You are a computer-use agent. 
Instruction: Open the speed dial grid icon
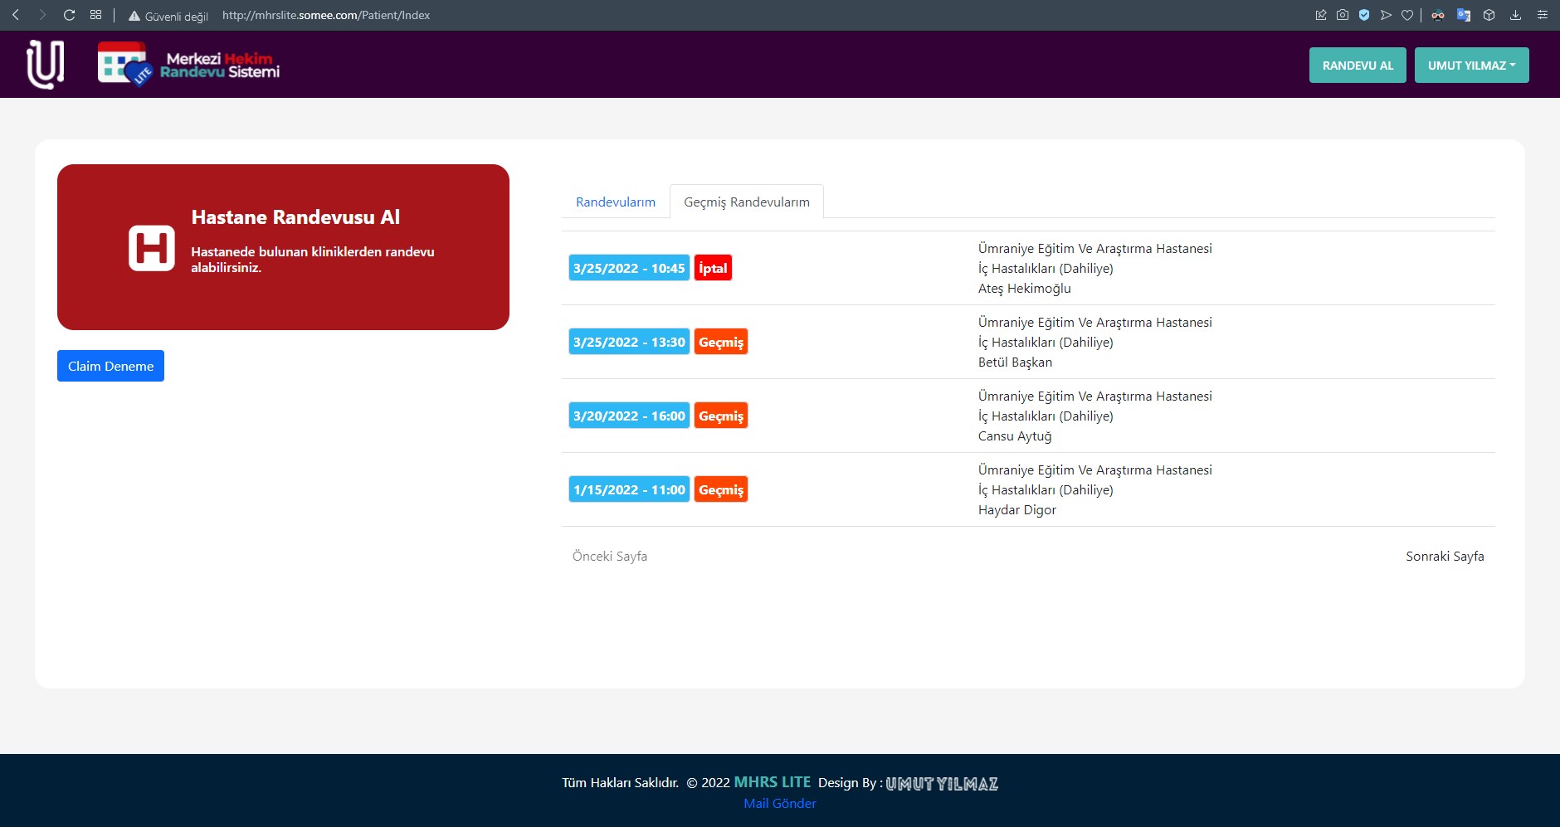tap(96, 15)
